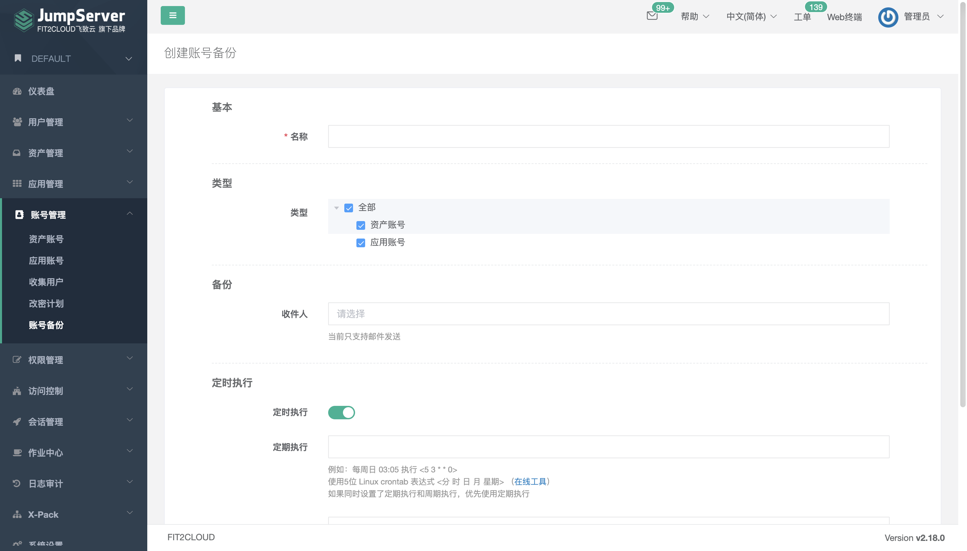967x551 pixels.
Task: Select 收集用户 sidebar menu item
Action: click(46, 282)
